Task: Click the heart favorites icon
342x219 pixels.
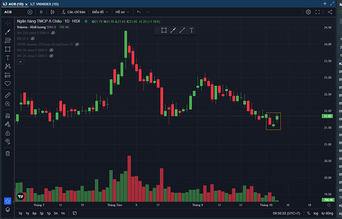Action: click(7, 84)
